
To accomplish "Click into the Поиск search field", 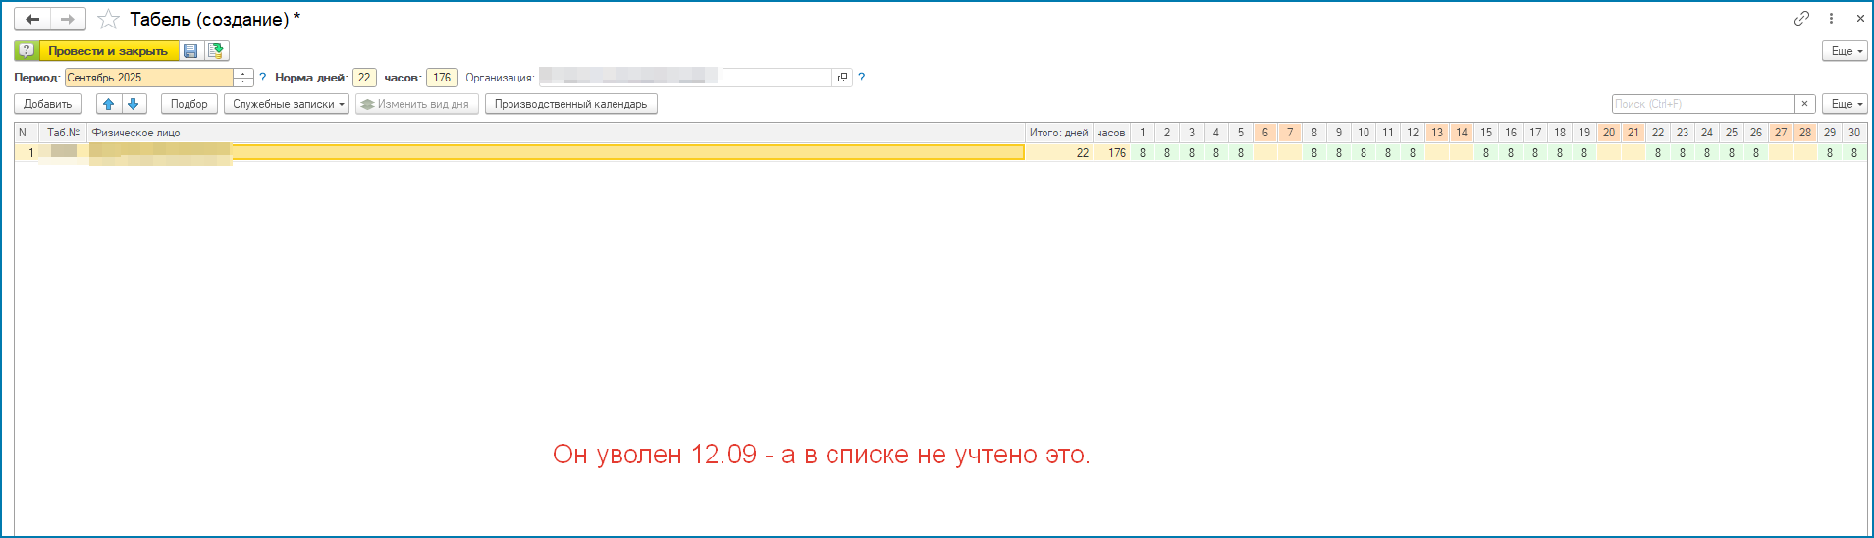I will pos(1702,104).
